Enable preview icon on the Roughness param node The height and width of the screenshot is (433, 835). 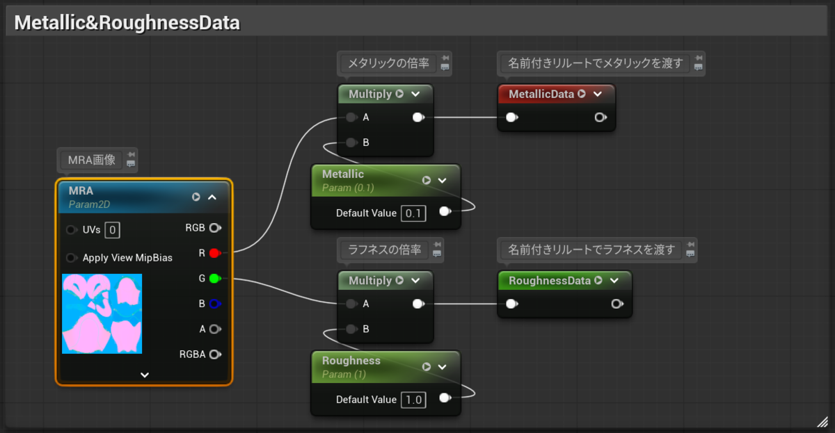click(x=427, y=367)
